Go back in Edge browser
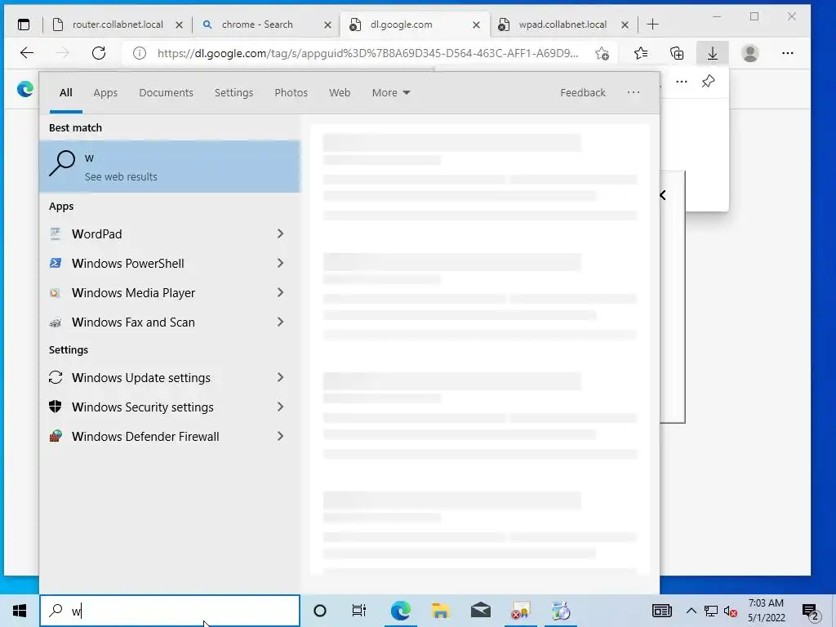The width and height of the screenshot is (836, 627). coord(27,53)
